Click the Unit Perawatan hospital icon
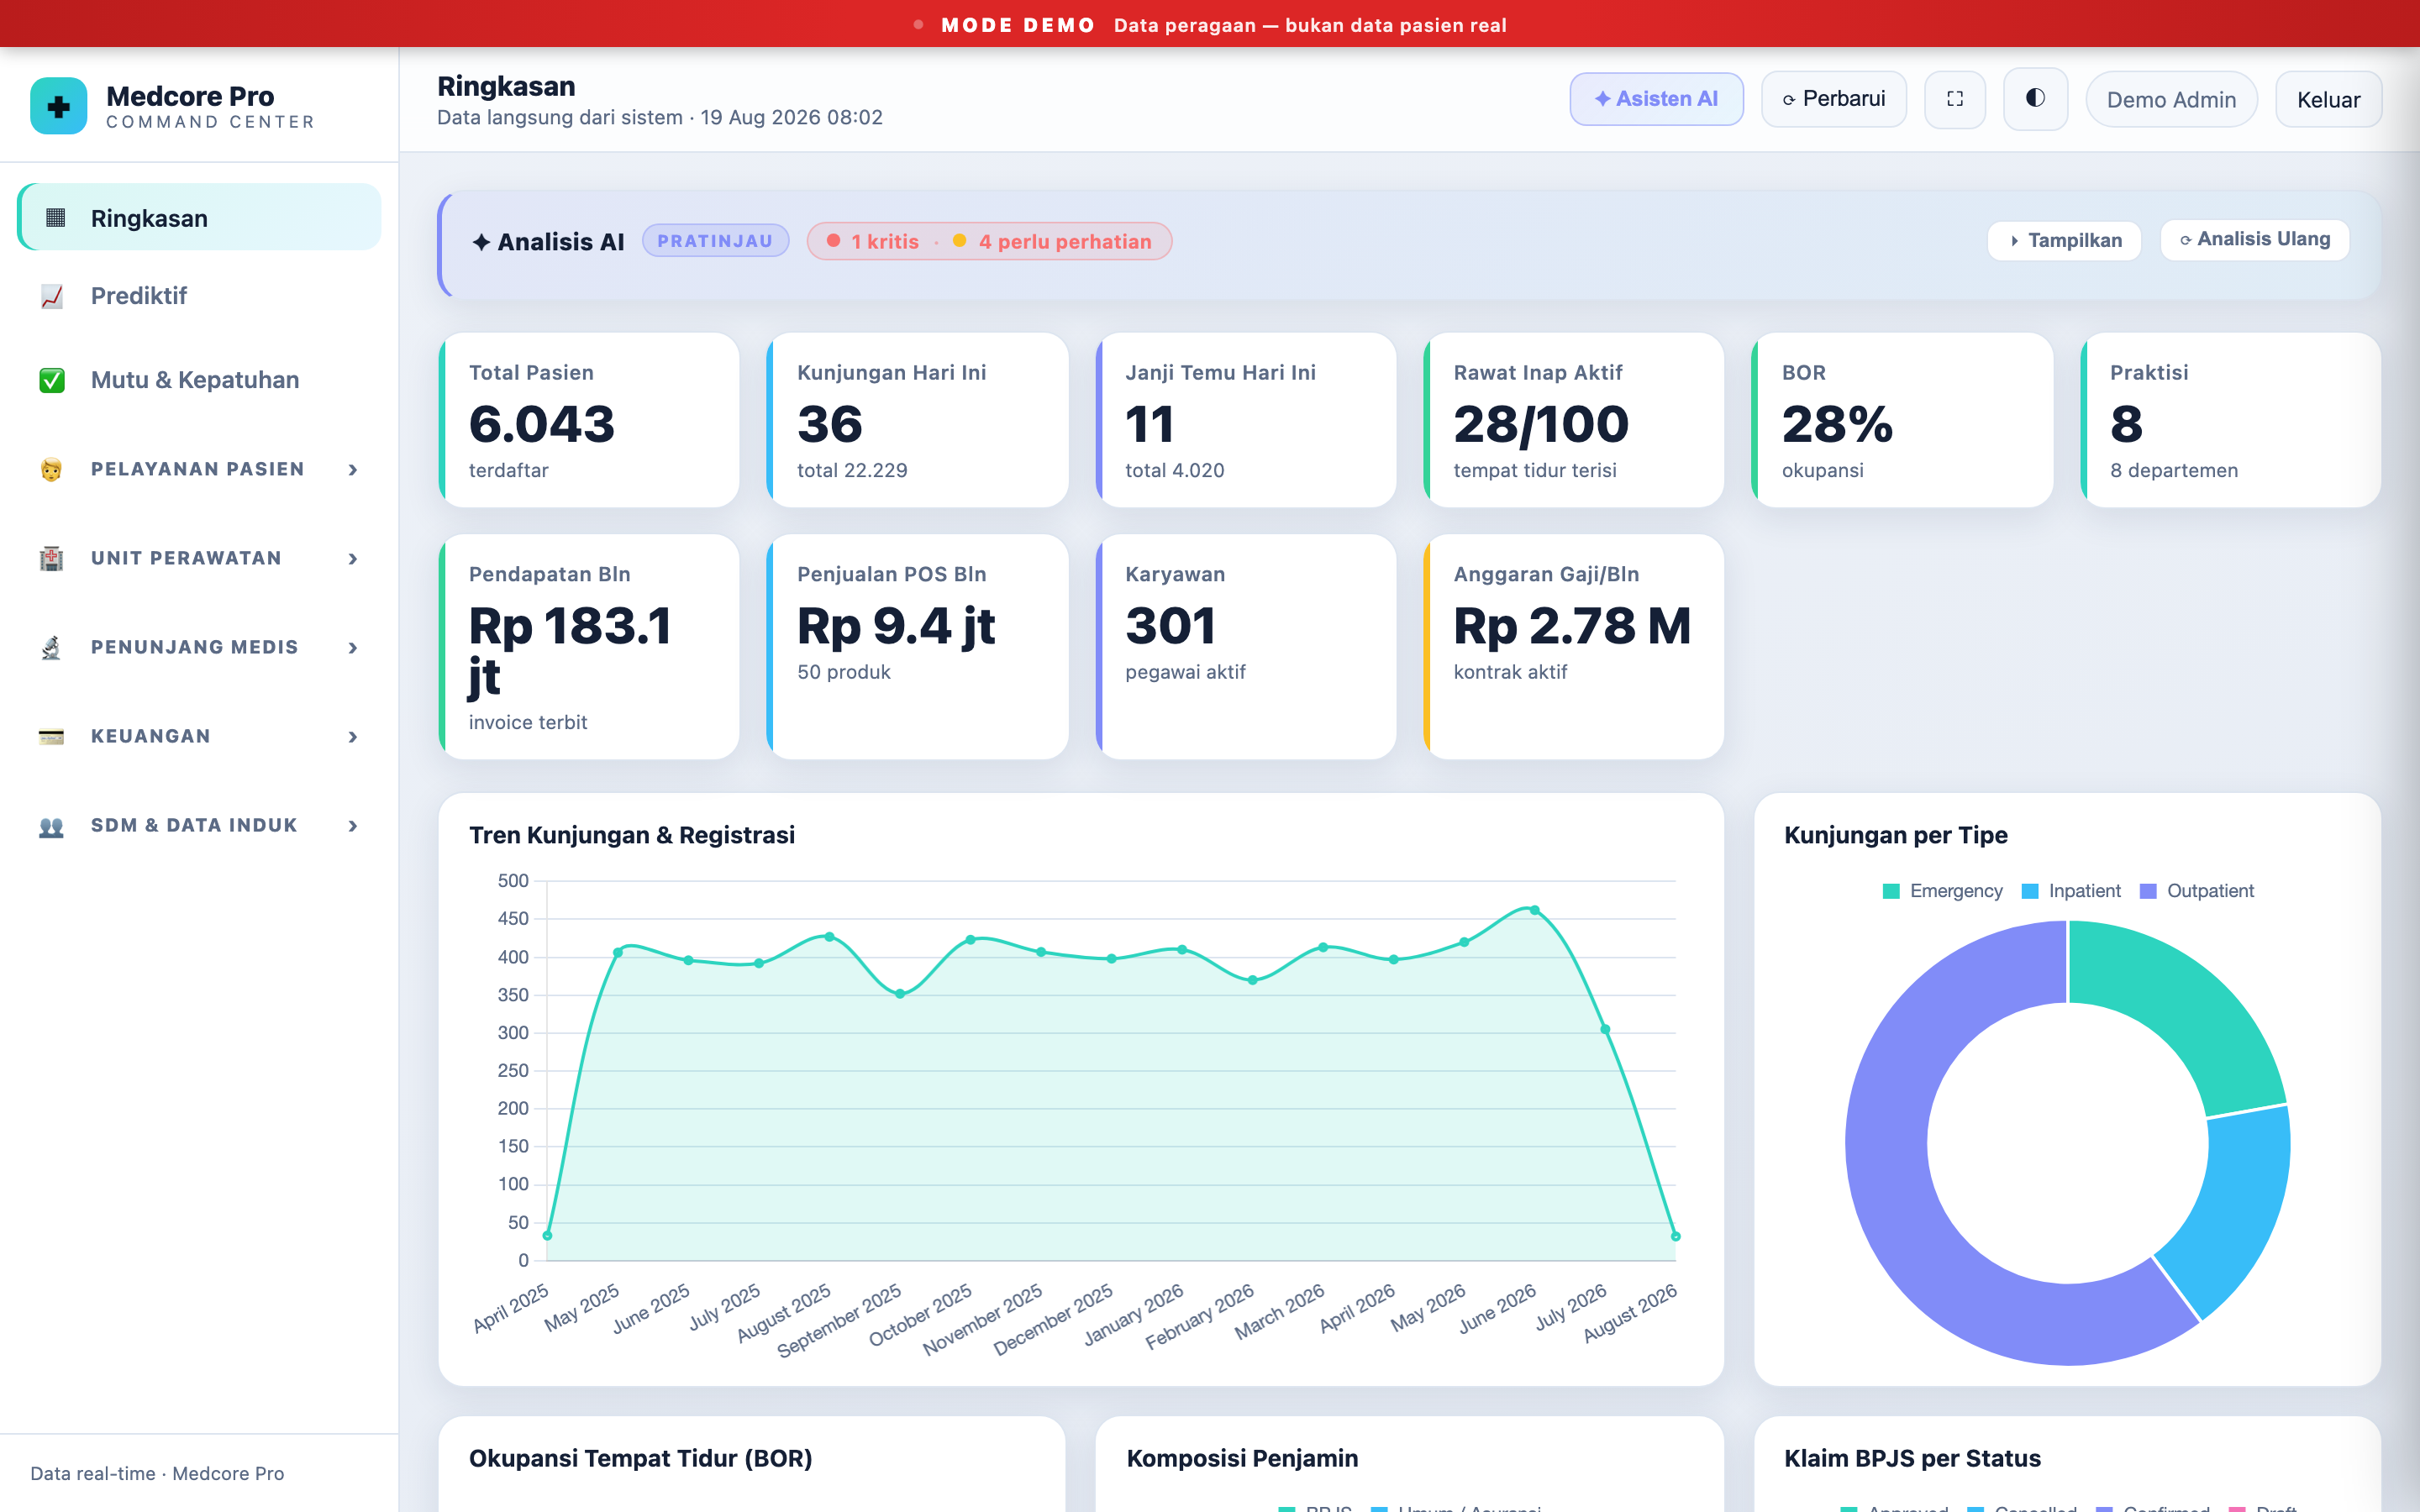Viewport: 2420px width, 1512px height. [x=51, y=558]
